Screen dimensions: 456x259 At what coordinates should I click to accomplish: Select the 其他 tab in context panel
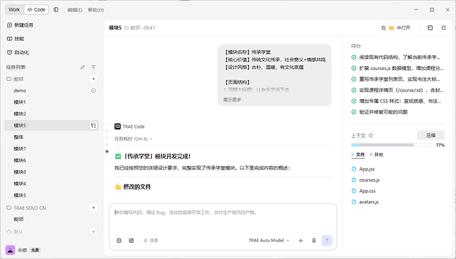[x=376, y=155]
